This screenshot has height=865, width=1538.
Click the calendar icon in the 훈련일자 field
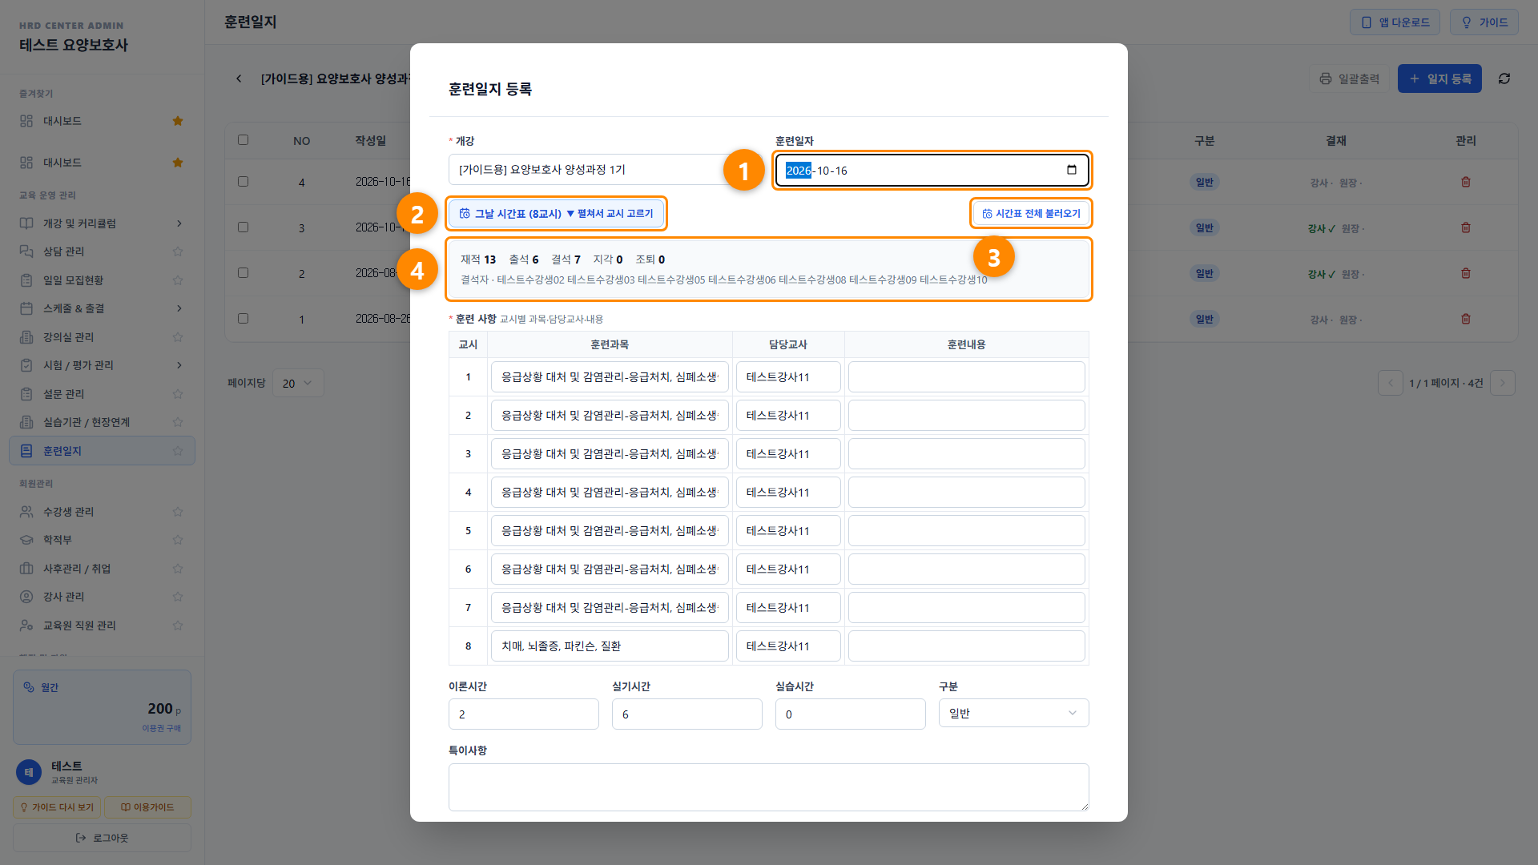(x=1072, y=170)
